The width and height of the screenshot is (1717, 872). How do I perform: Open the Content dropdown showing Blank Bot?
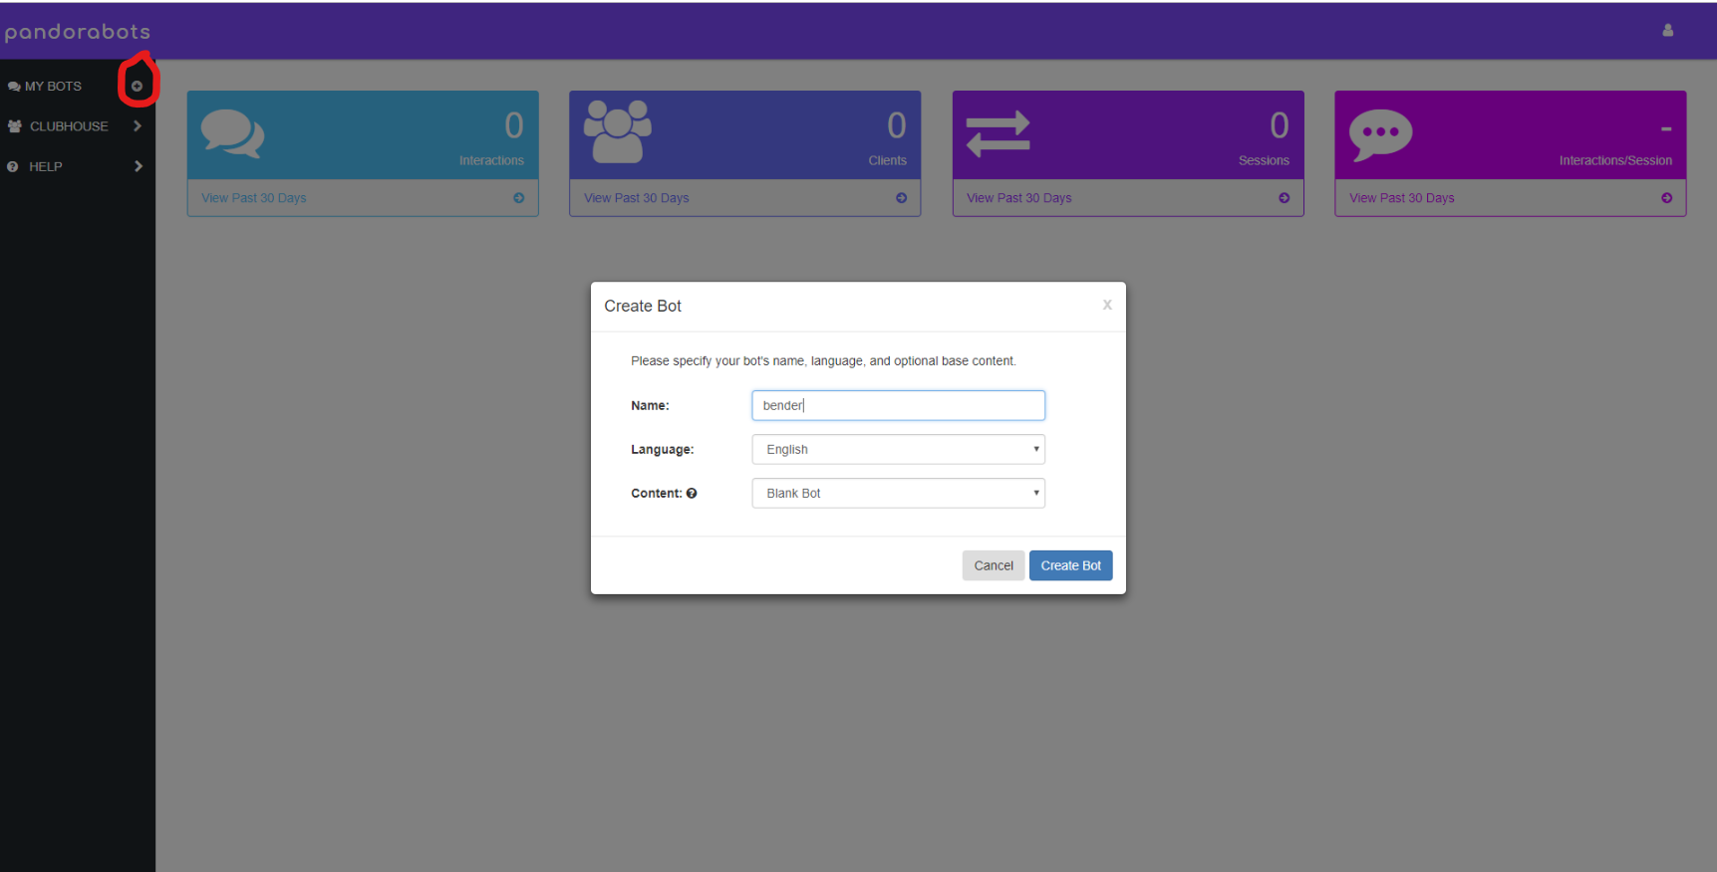pyautogui.click(x=898, y=494)
